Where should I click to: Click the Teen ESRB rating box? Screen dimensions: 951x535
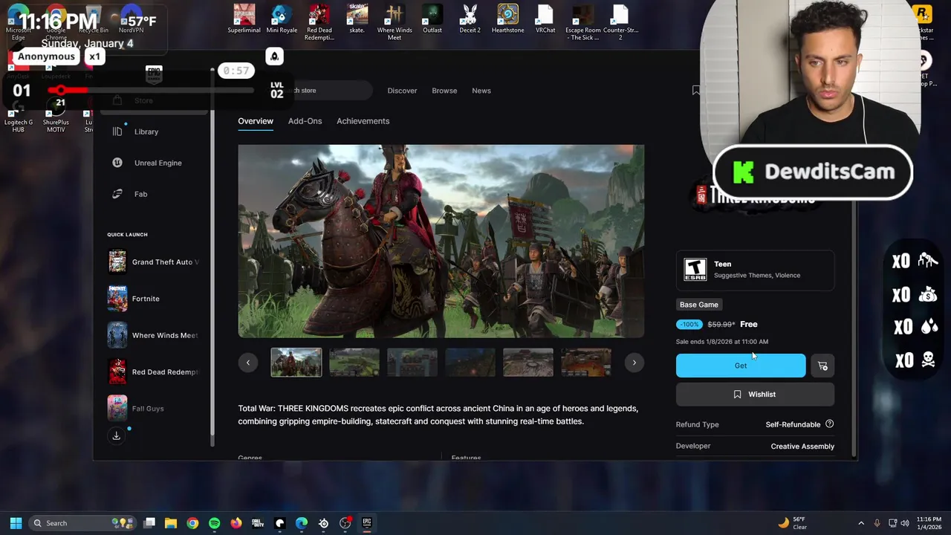coord(755,270)
